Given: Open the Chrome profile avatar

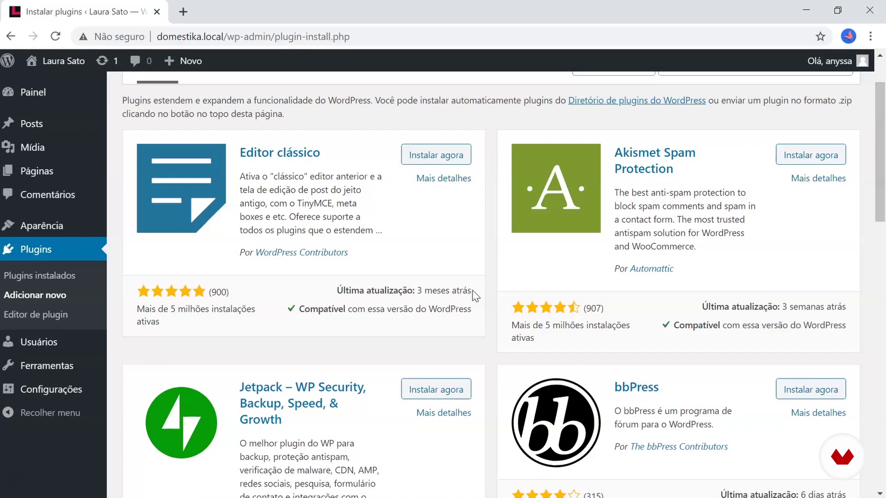Looking at the screenshot, I should (848, 36).
